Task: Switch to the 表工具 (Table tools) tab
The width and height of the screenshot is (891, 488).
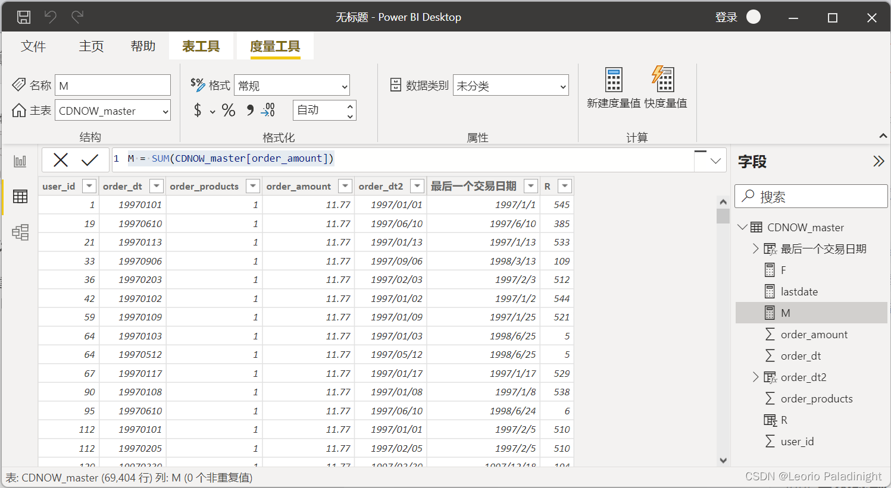Action: [x=201, y=46]
